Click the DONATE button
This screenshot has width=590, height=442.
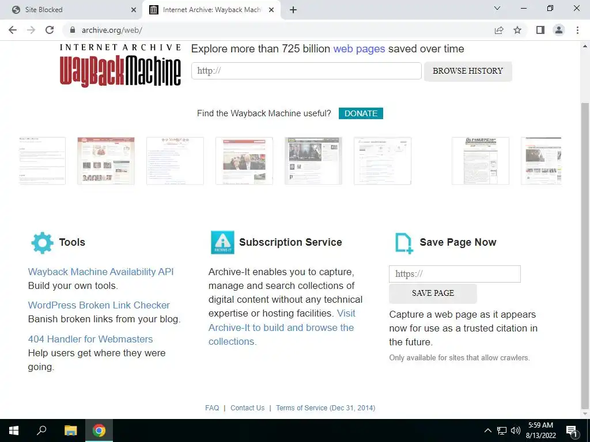coord(361,113)
